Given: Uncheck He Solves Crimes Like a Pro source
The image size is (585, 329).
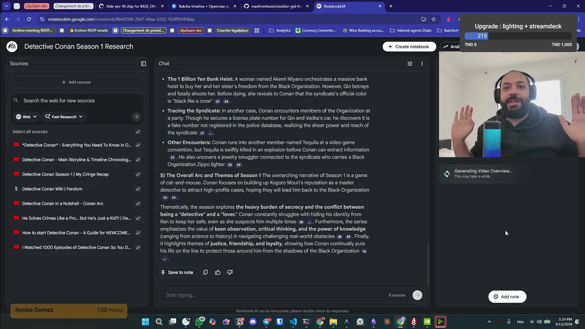Looking at the screenshot, I should pyautogui.click(x=138, y=218).
